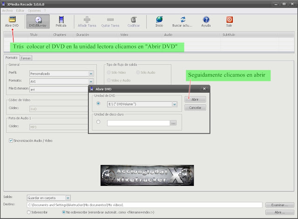Image resolution: width=298 pixels, height=219 pixels.
Task: Click Cancelar in the Abrir DVD dialog
Action: coord(195,108)
